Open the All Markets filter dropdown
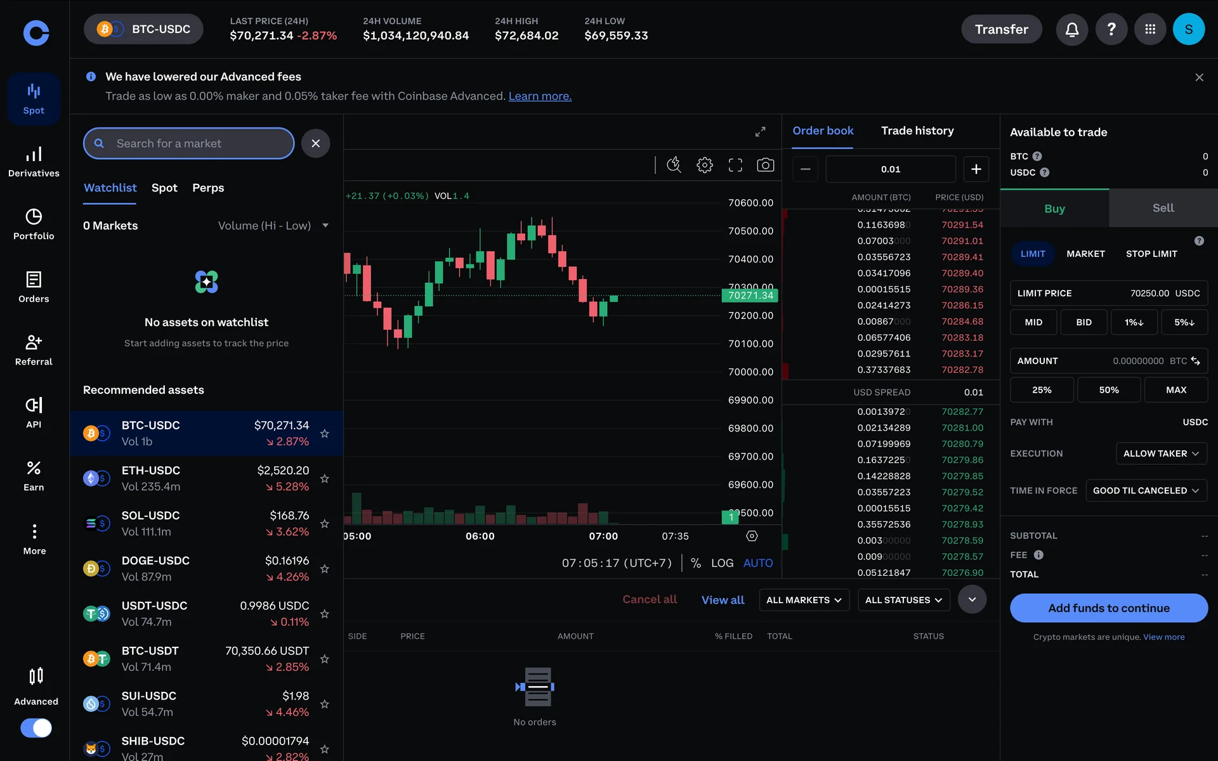This screenshot has width=1218, height=761. tap(803, 600)
